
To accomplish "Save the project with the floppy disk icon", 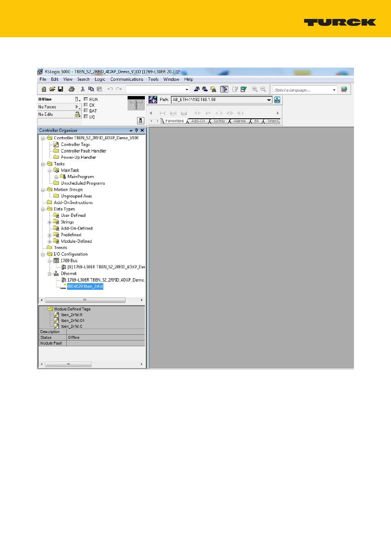I will 61,89.
